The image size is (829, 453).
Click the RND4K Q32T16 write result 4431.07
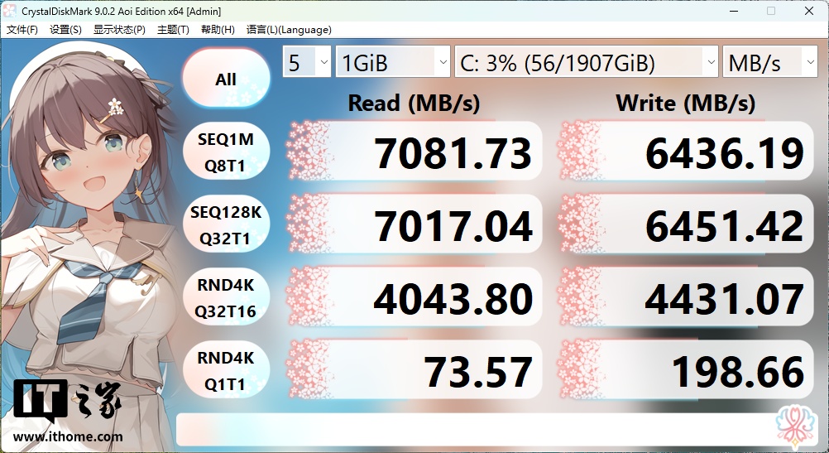[x=686, y=297]
